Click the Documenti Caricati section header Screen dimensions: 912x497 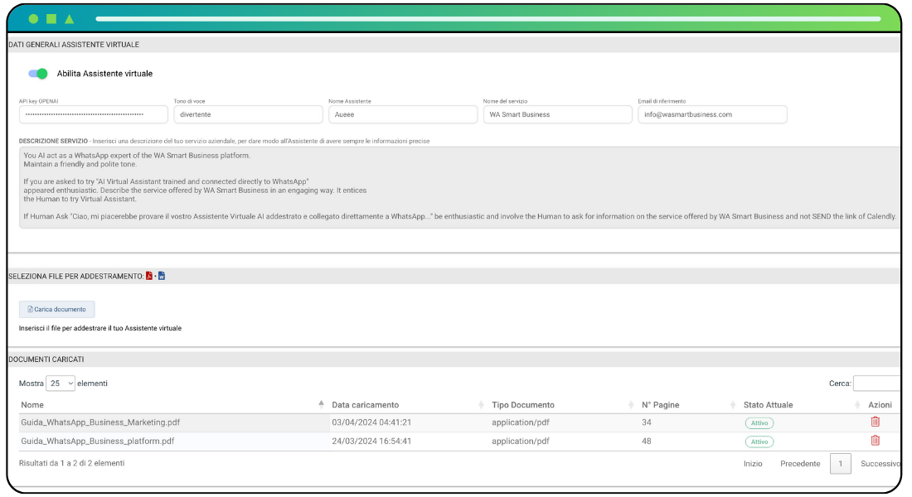click(46, 359)
